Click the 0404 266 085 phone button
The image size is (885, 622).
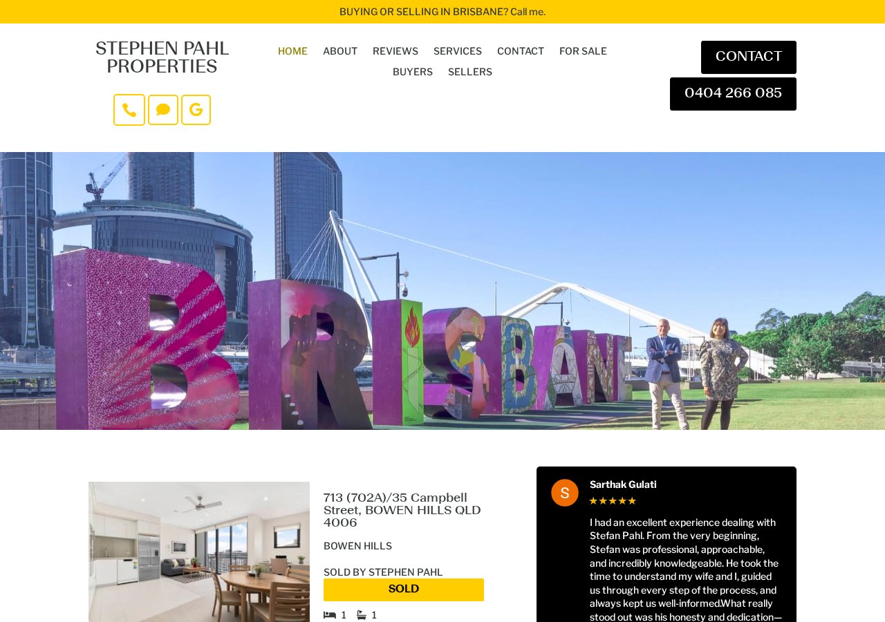tap(733, 94)
